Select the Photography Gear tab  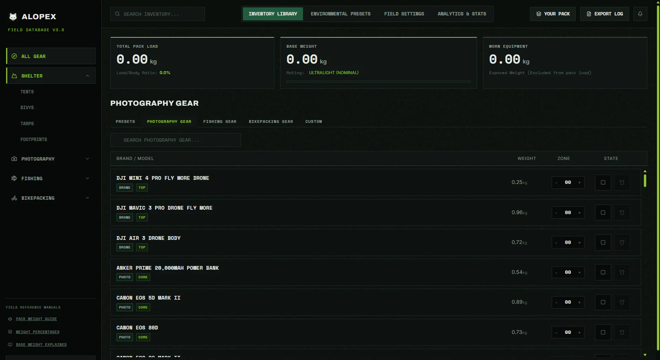pyautogui.click(x=169, y=121)
